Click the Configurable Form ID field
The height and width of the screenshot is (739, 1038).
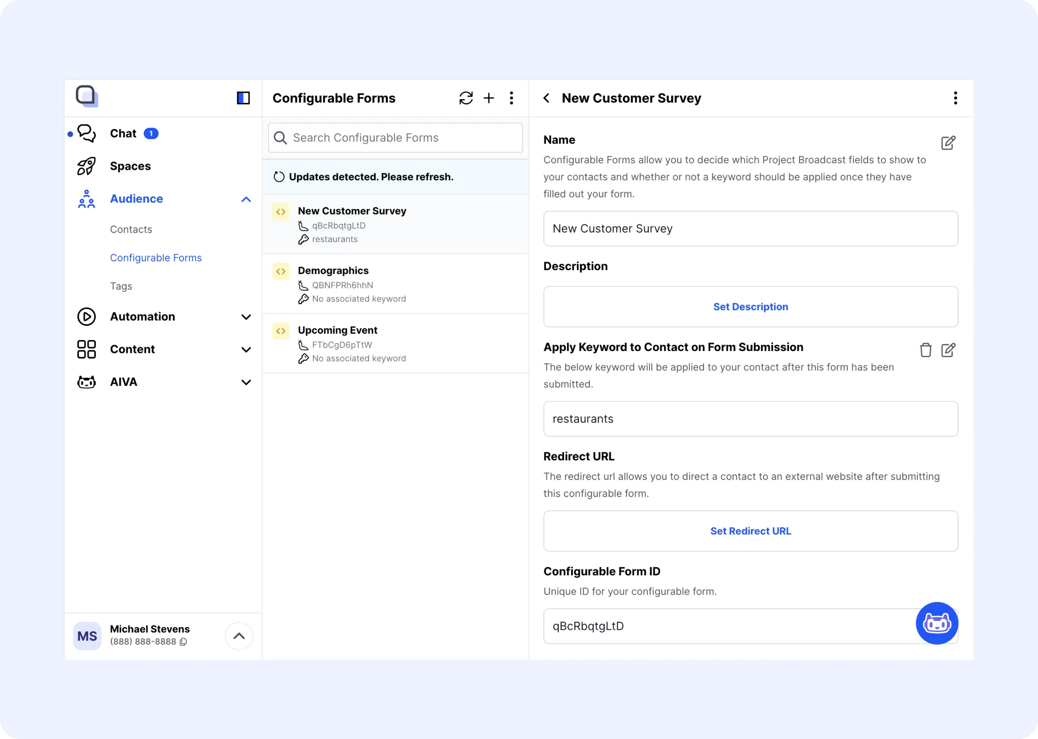(x=751, y=626)
